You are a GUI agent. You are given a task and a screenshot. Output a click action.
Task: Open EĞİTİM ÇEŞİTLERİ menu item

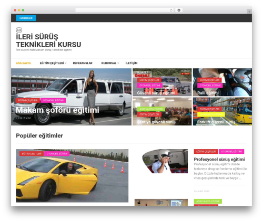click(x=52, y=63)
